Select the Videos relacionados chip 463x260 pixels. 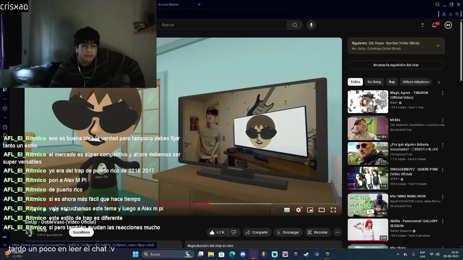coord(416,82)
